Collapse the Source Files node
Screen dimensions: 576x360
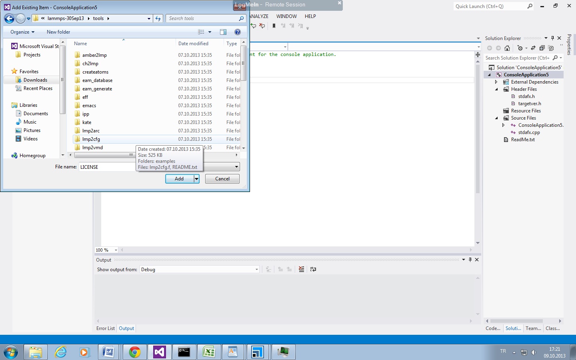tap(496, 118)
